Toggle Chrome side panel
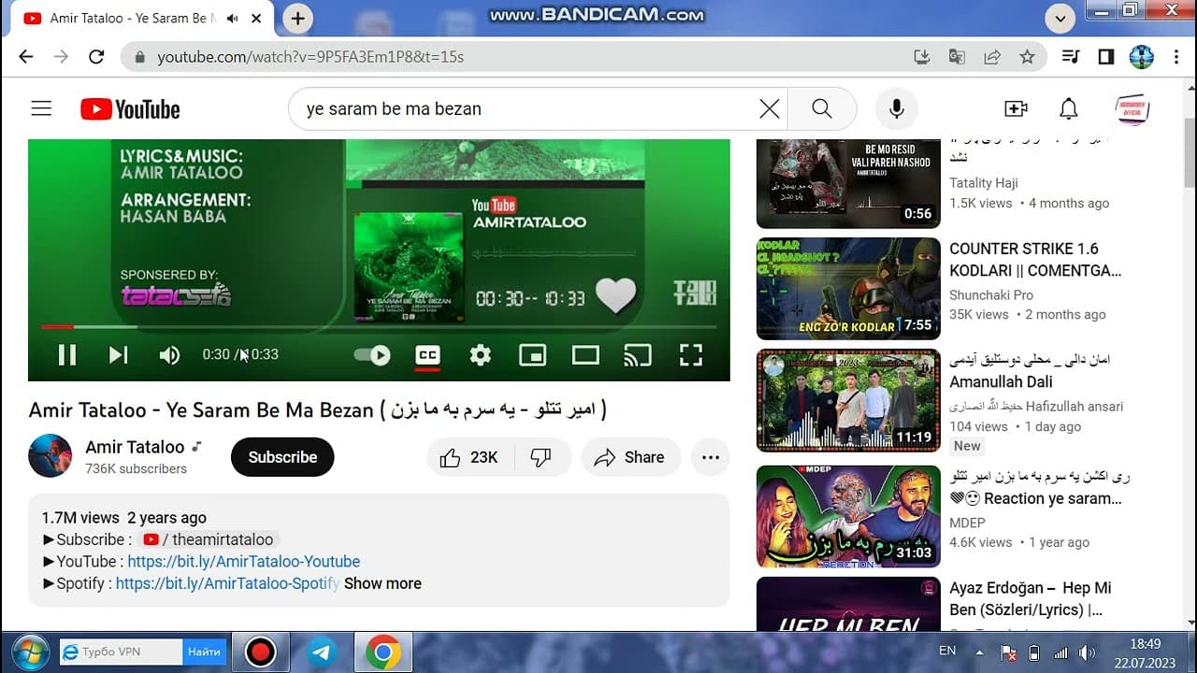The width and height of the screenshot is (1197, 673). point(1106,57)
